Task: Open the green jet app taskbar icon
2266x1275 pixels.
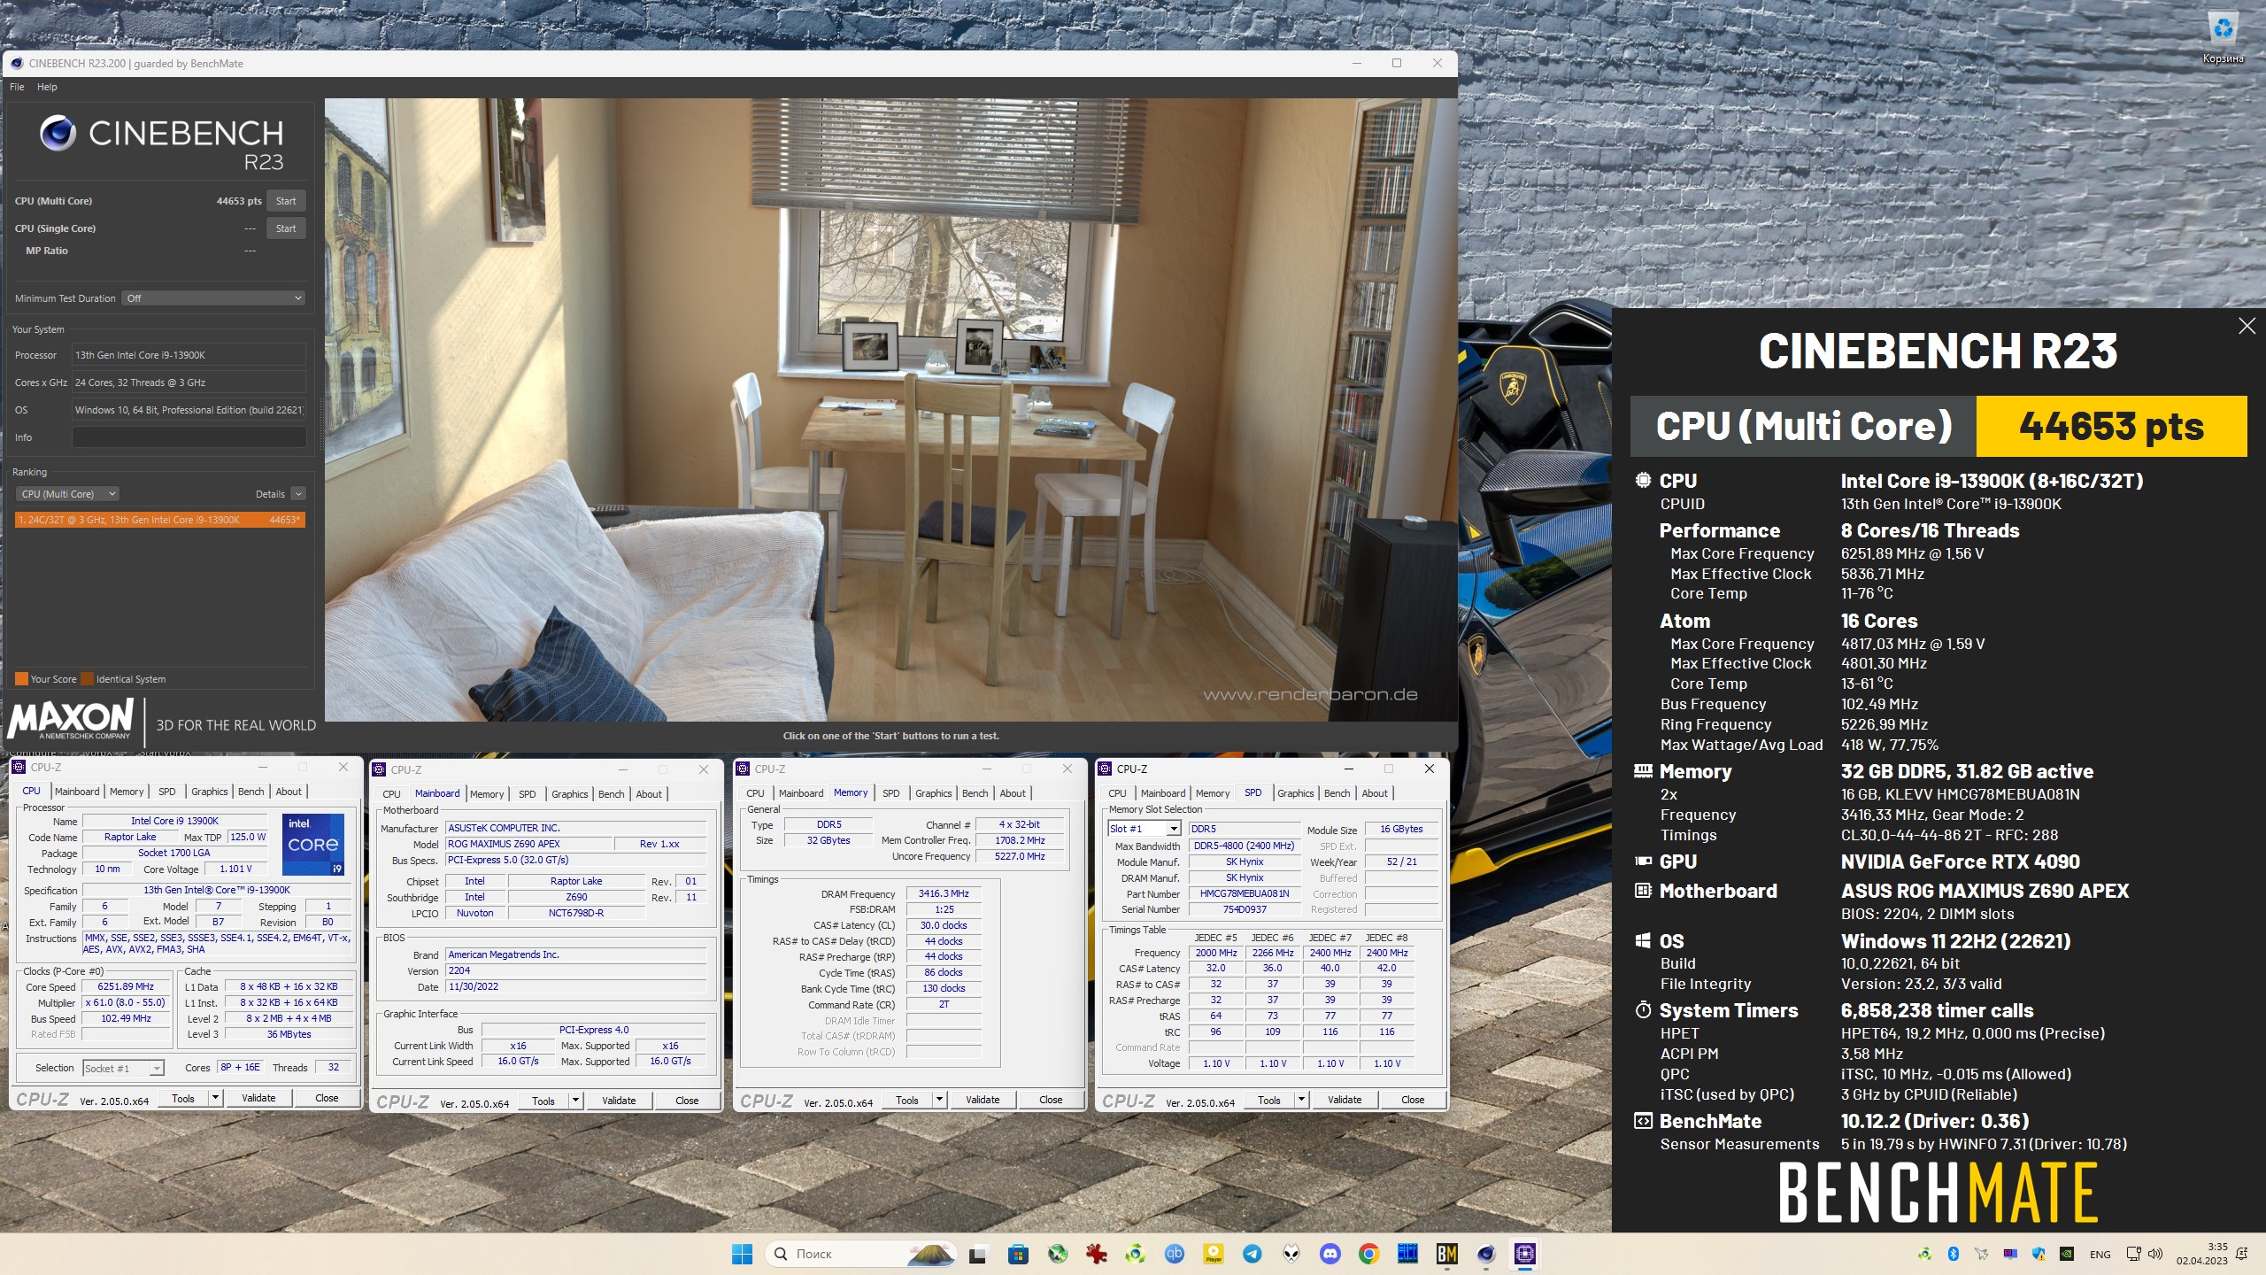Action: [1057, 1254]
